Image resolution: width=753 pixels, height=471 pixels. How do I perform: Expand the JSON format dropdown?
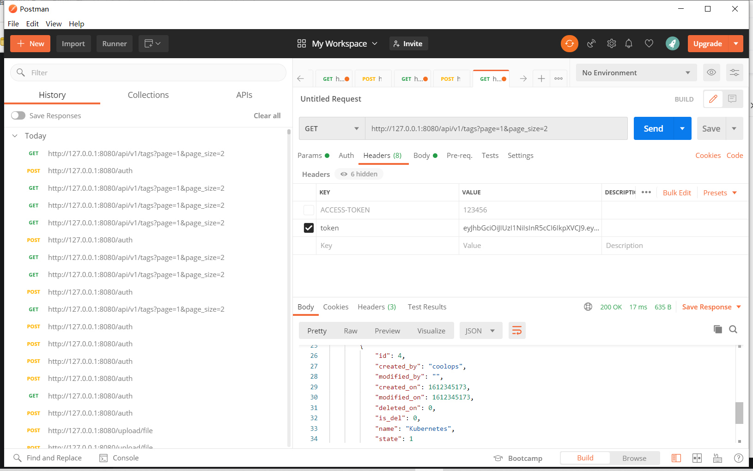(480, 331)
